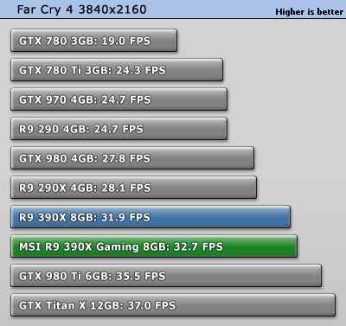This screenshot has height=326, width=346.
Task: Pick the GTX 980 4GB 27.8 FPS bar
Action: coord(132,158)
